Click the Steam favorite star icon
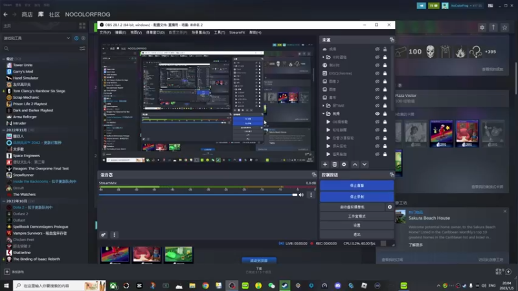Screen dimensions: 518x291 (x=504, y=28)
